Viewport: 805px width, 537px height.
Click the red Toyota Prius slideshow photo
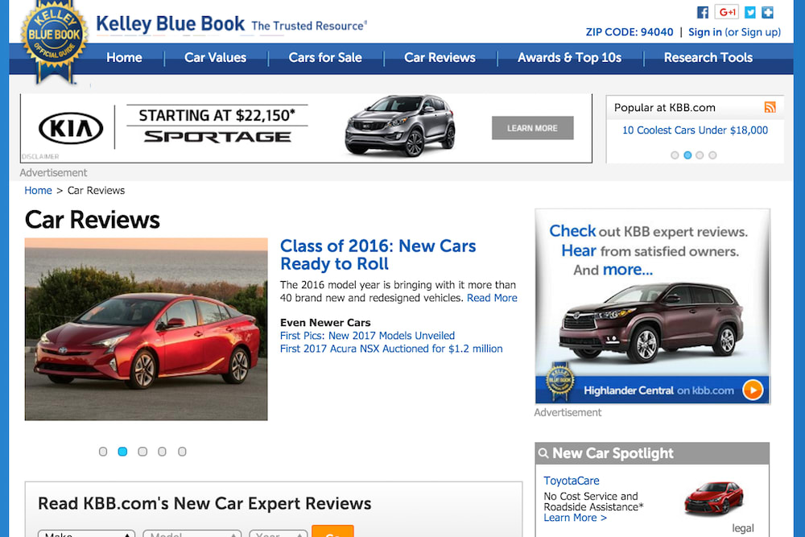[147, 329]
